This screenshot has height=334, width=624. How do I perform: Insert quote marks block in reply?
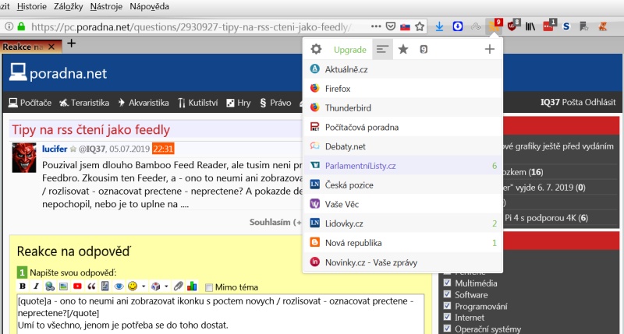click(x=91, y=286)
